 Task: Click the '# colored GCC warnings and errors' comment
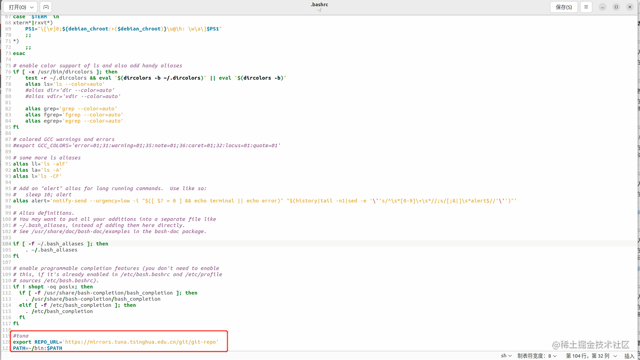[x=64, y=139]
